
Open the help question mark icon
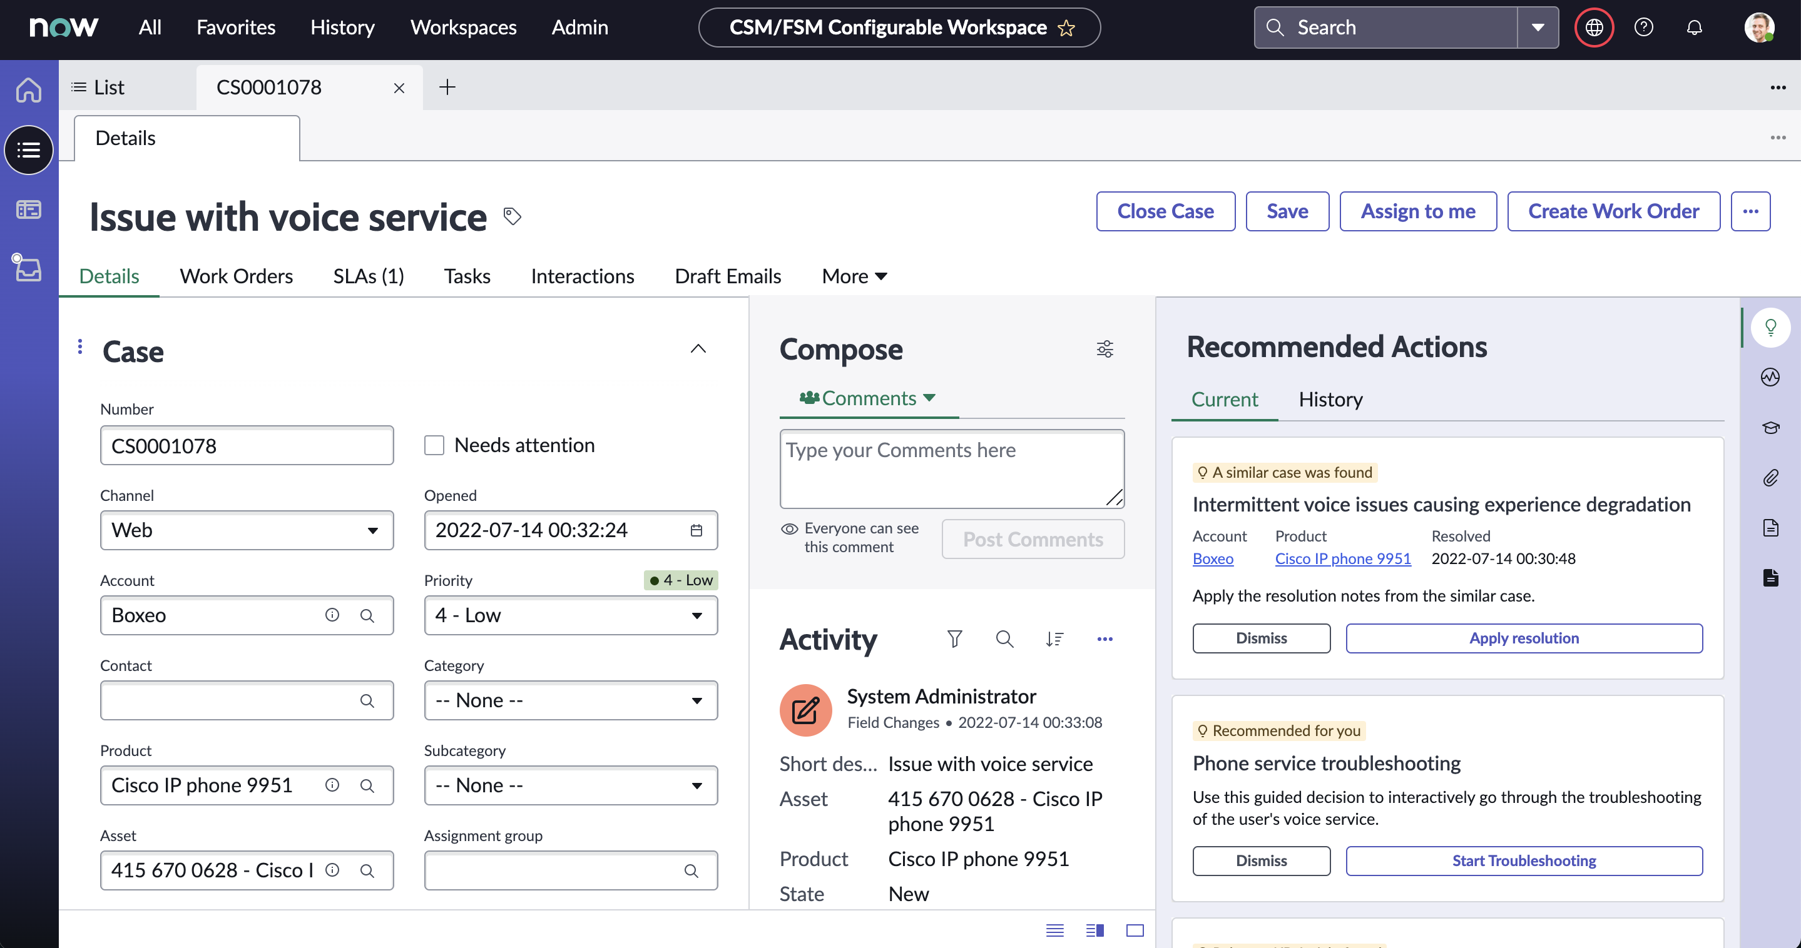point(1644,28)
